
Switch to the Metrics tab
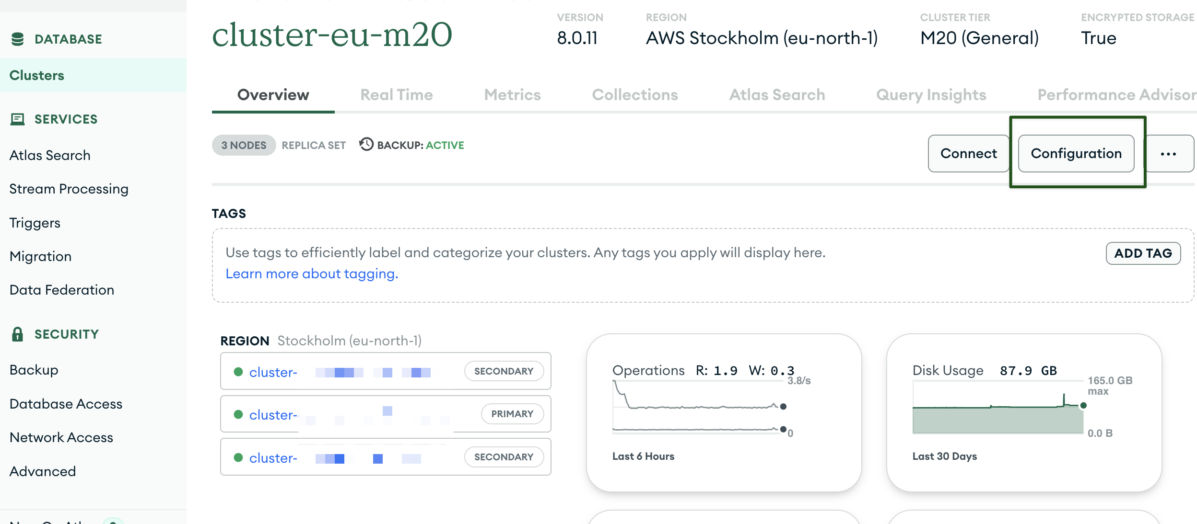(x=512, y=94)
